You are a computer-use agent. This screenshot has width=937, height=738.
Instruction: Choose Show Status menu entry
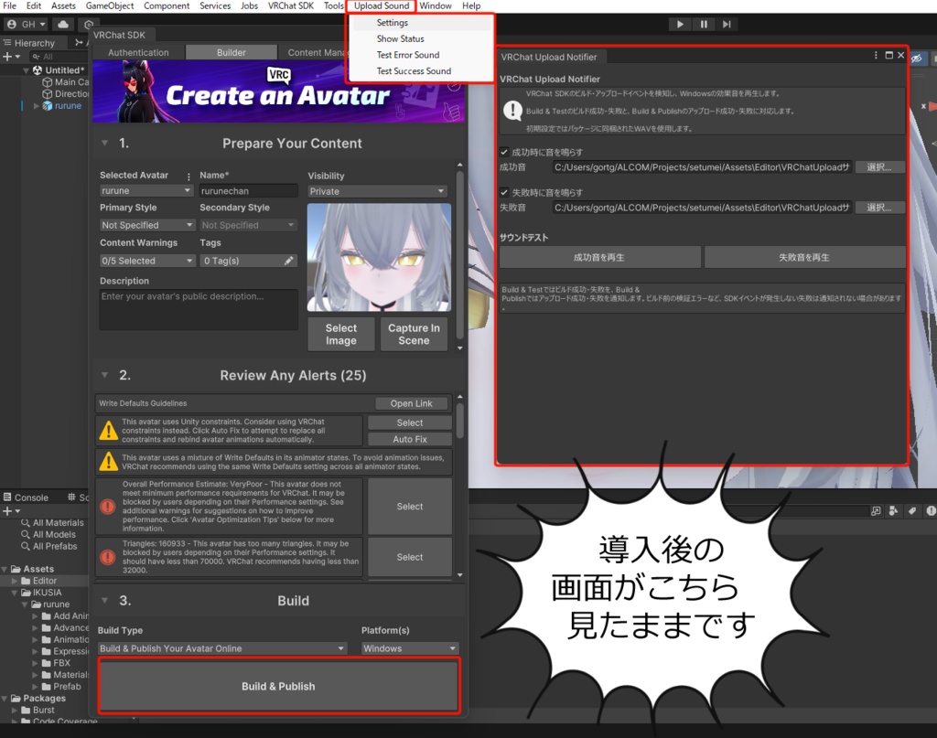pyautogui.click(x=401, y=38)
